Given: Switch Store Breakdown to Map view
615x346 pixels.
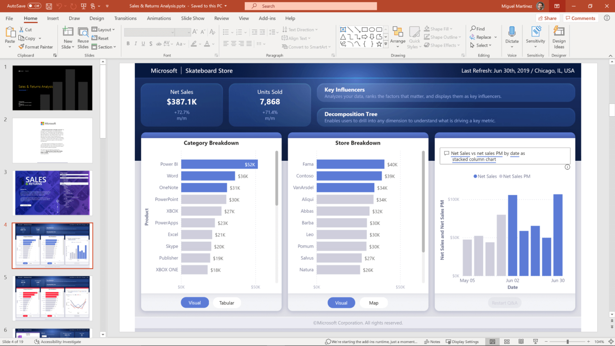Looking at the screenshot, I should 373,303.
